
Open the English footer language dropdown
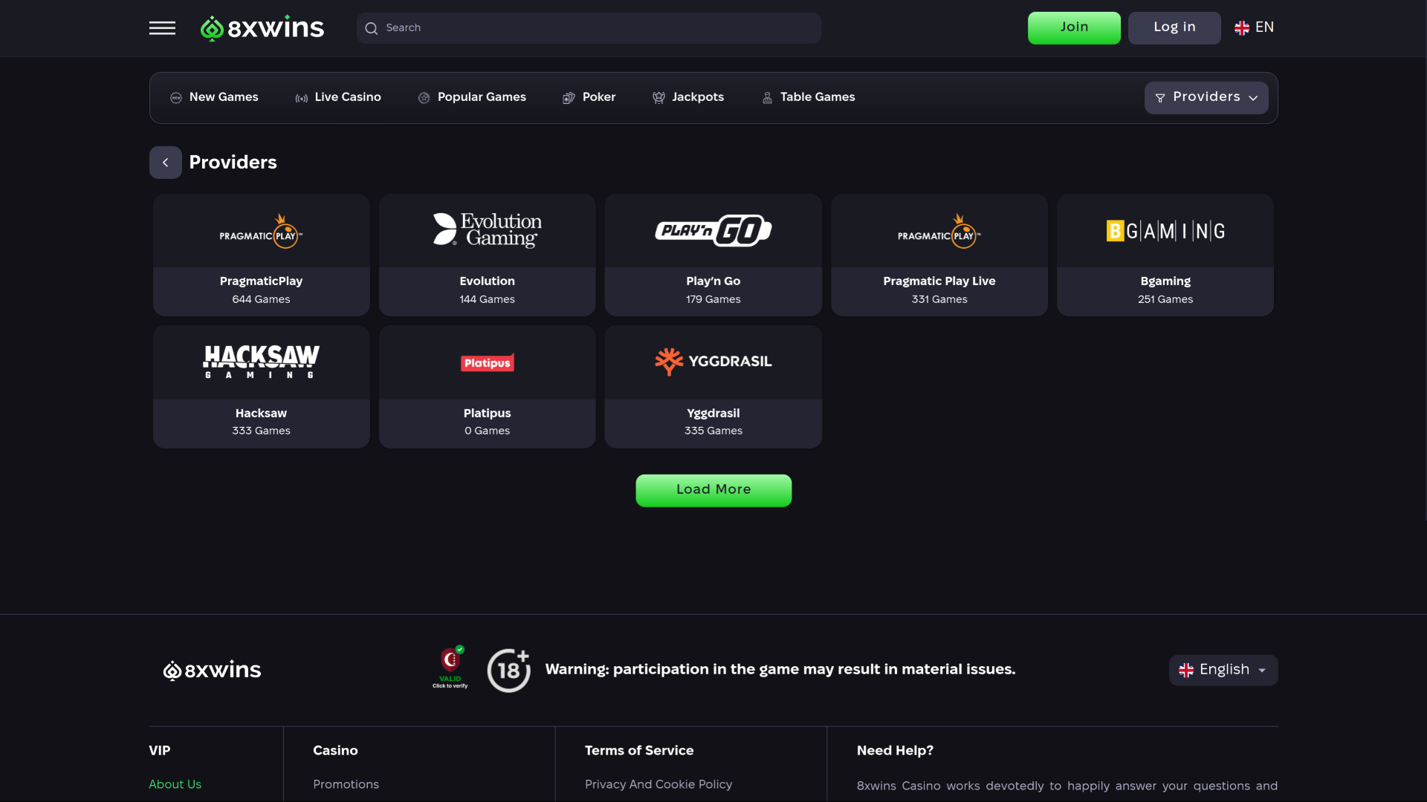[x=1223, y=670]
